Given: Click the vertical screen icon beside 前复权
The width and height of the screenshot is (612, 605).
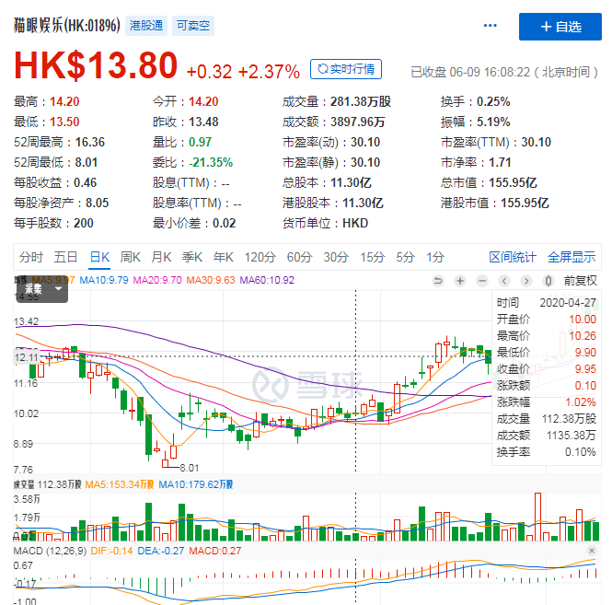Looking at the screenshot, I should tap(549, 281).
